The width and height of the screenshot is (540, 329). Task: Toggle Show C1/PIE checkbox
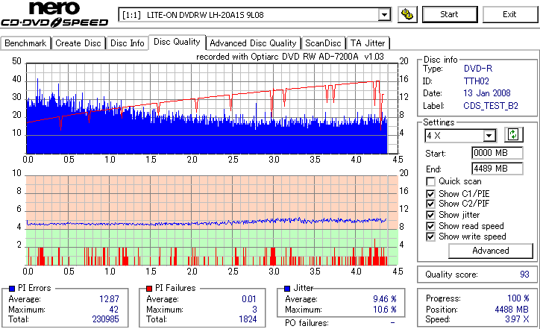tap(430, 194)
